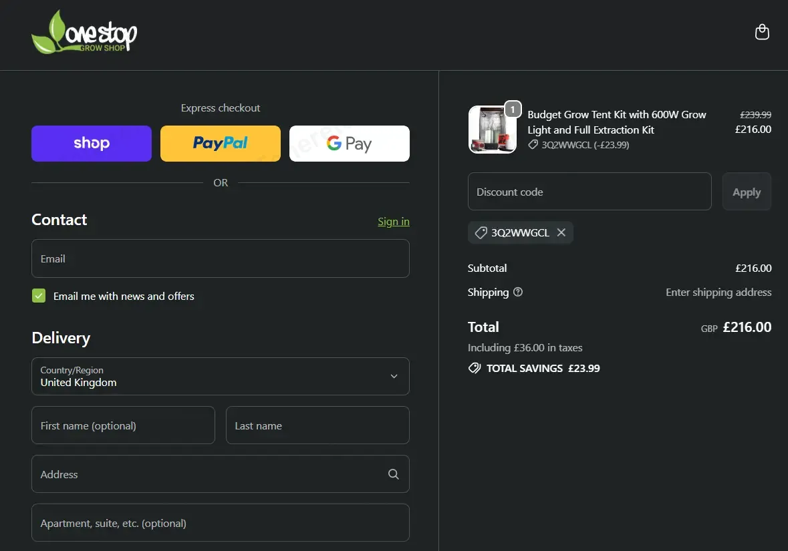Screen dimensions: 788x551
Task: Click the Discount code field
Action: 589,192
